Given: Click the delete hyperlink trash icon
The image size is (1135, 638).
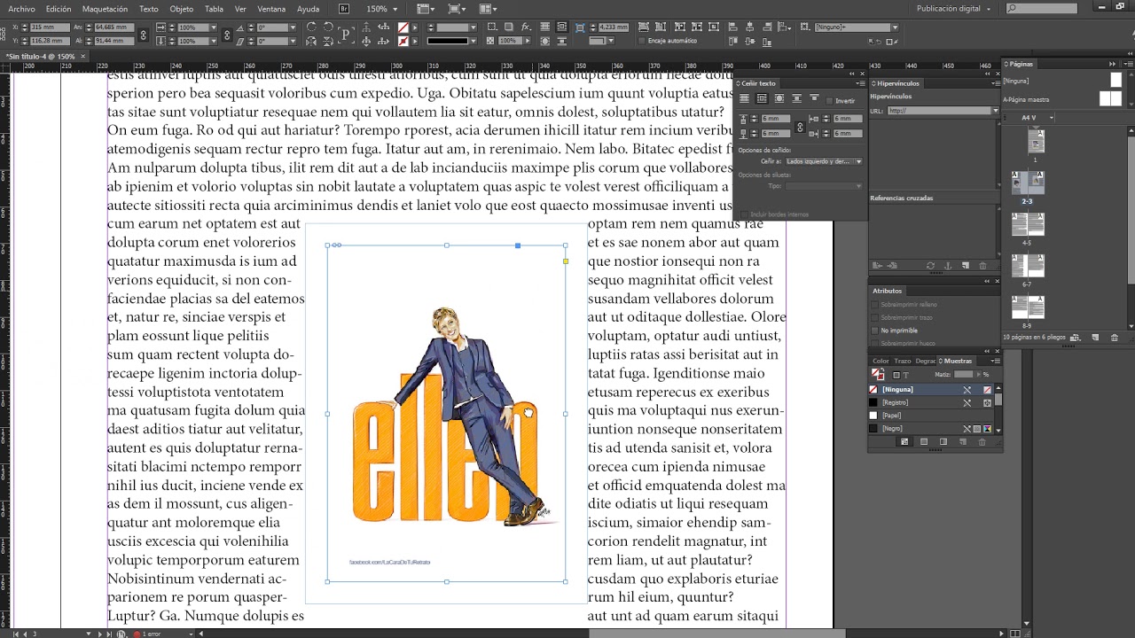Looking at the screenshot, I should pyautogui.click(x=982, y=265).
